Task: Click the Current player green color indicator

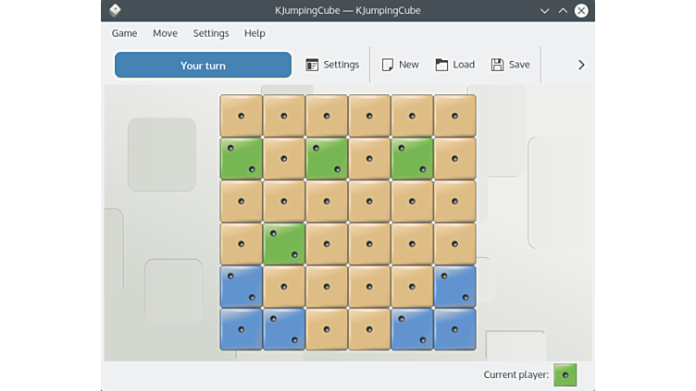Action: (565, 374)
